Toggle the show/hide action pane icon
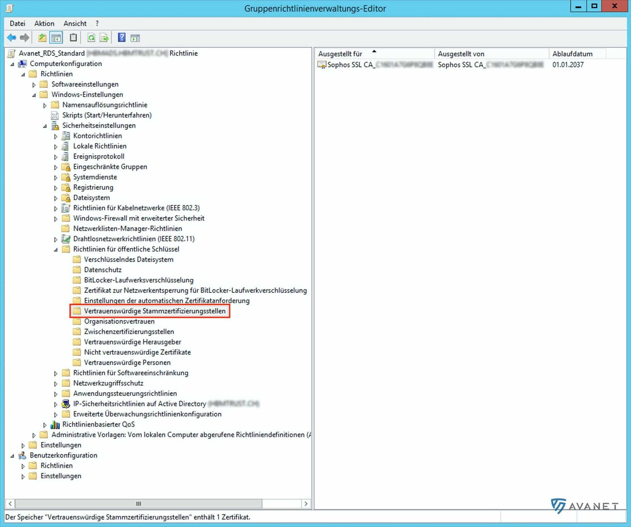Viewport: 631px width, 527px height. (x=135, y=38)
